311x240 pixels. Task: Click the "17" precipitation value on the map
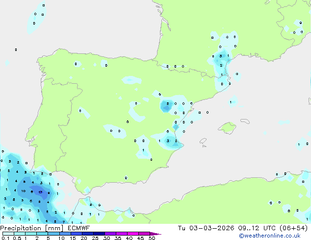pos(40,192)
